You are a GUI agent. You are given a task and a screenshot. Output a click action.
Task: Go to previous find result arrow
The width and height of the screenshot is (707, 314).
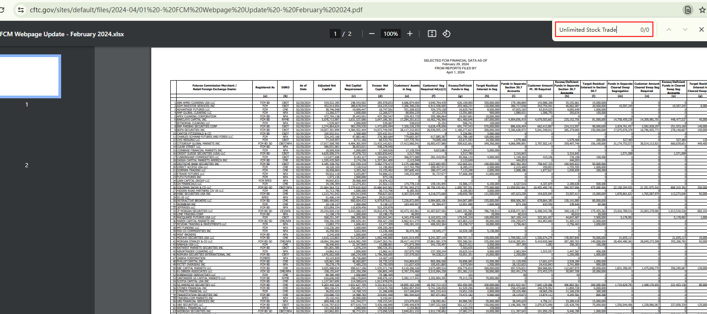coord(669,30)
